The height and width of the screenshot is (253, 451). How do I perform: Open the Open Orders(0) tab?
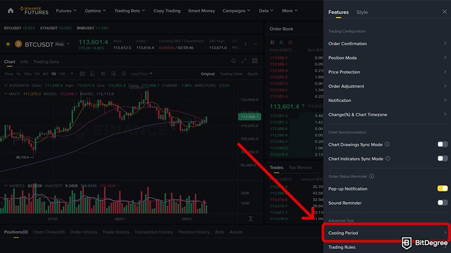click(49, 232)
